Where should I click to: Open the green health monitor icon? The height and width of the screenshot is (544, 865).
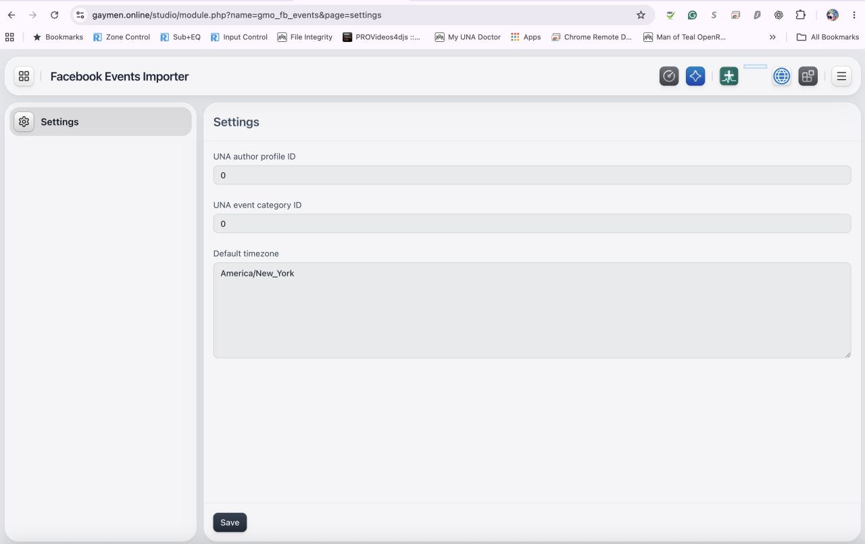(728, 76)
